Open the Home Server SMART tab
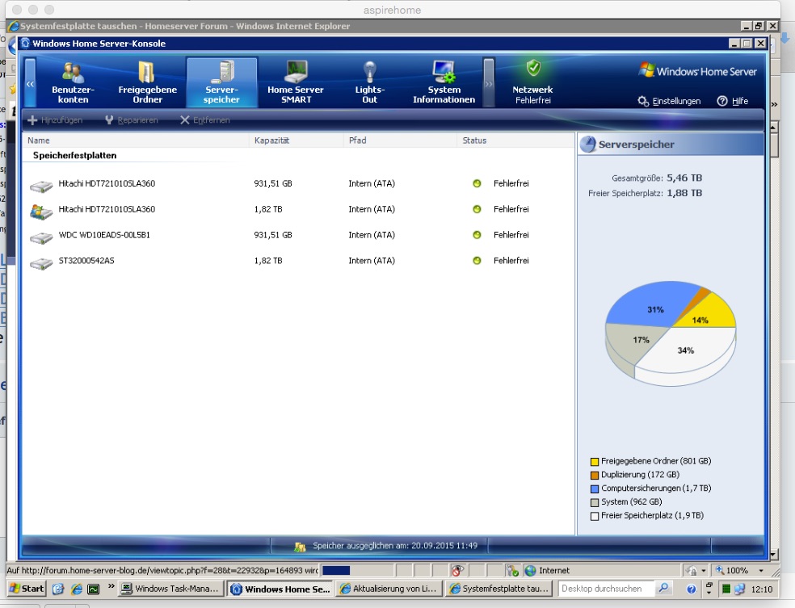Screen dimensions: 795x608 296,82
